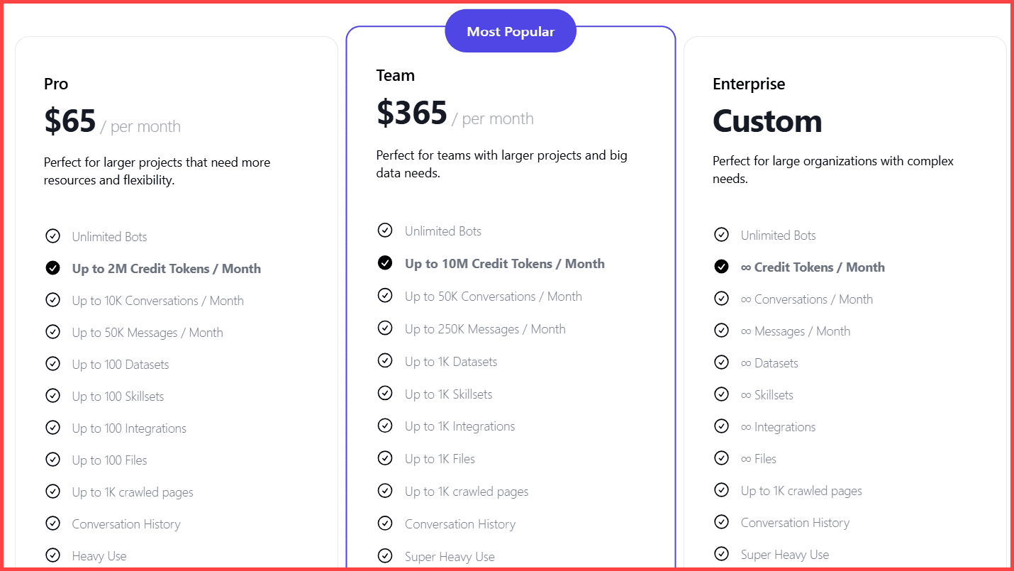Click the check icon beside Super Heavy Use in Team
This screenshot has height=571, width=1014.
tap(385, 556)
